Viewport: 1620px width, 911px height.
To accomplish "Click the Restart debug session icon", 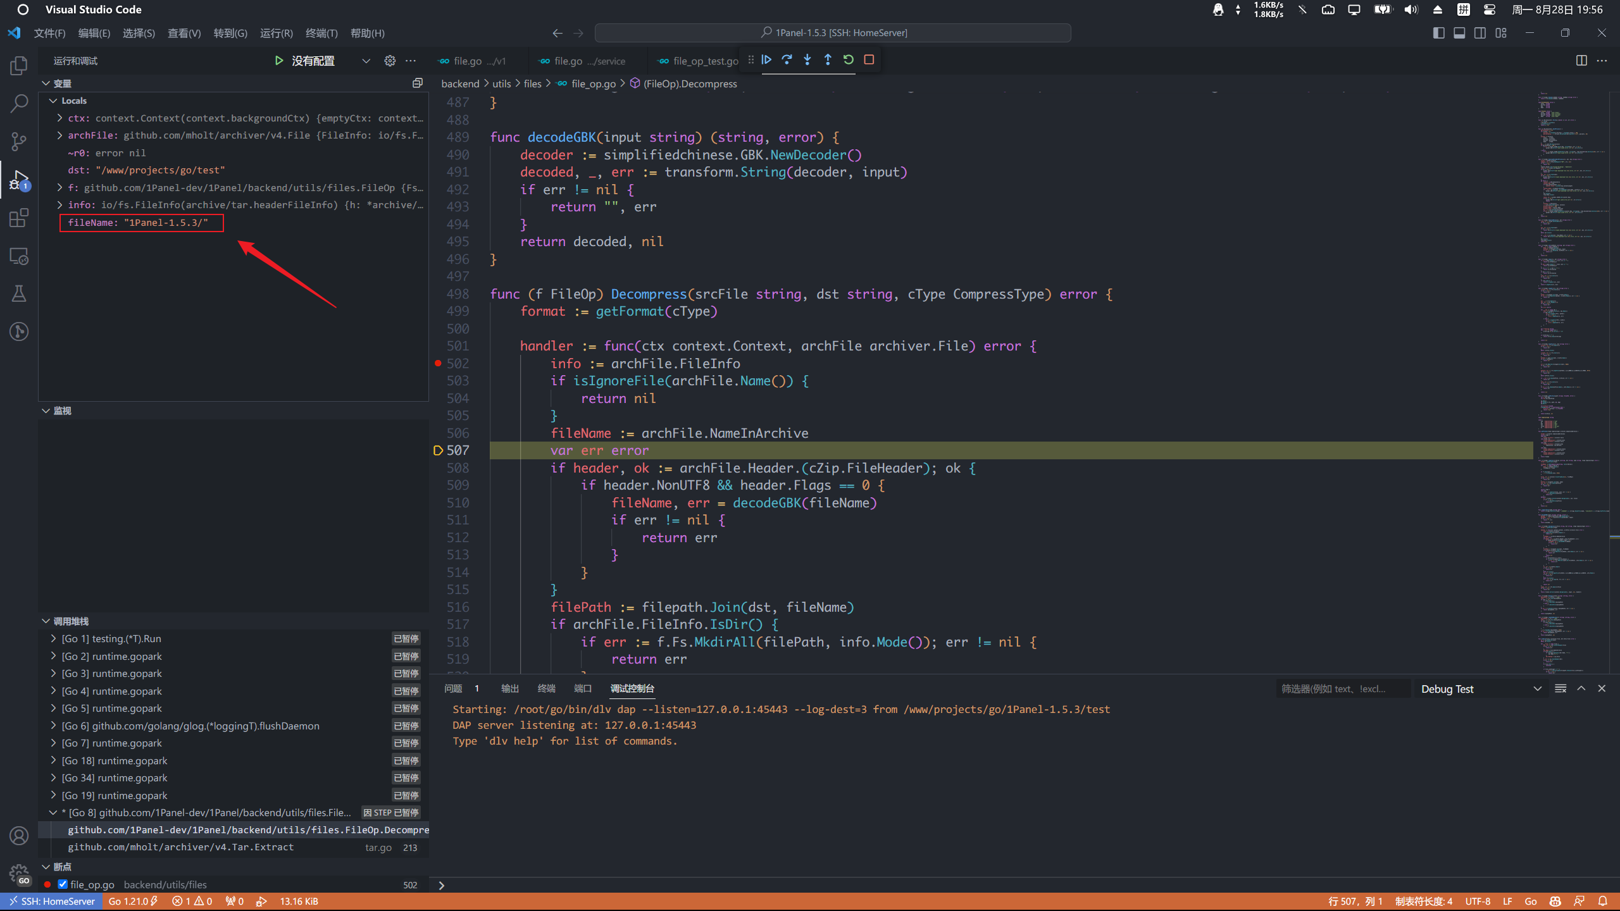I will 848,59.
